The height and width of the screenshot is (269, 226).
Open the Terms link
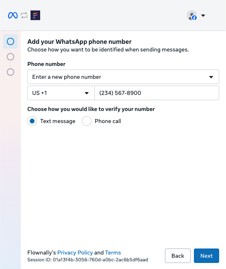[113, 253]
